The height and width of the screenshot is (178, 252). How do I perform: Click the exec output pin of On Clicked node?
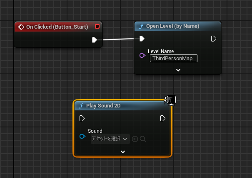tap(95, 40)
